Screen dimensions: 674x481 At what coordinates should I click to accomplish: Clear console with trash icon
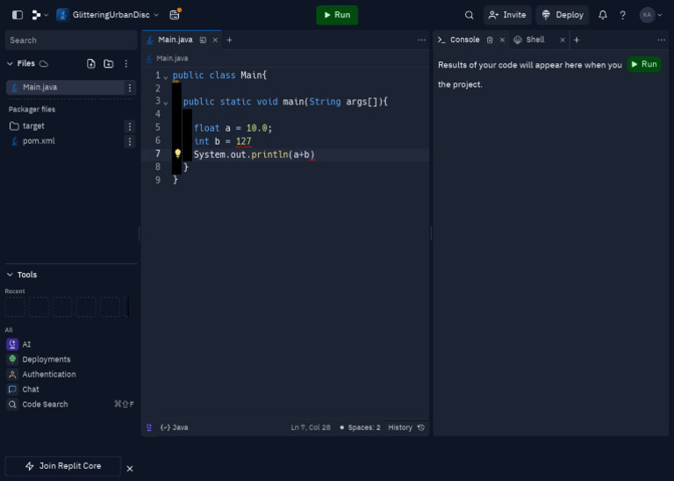(x=490, y=40)
